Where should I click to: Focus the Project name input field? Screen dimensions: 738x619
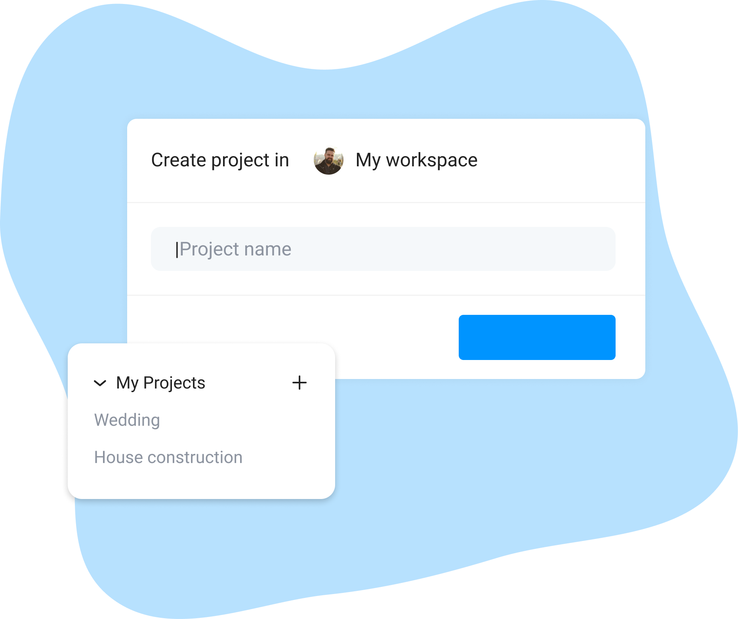point(383,249)
